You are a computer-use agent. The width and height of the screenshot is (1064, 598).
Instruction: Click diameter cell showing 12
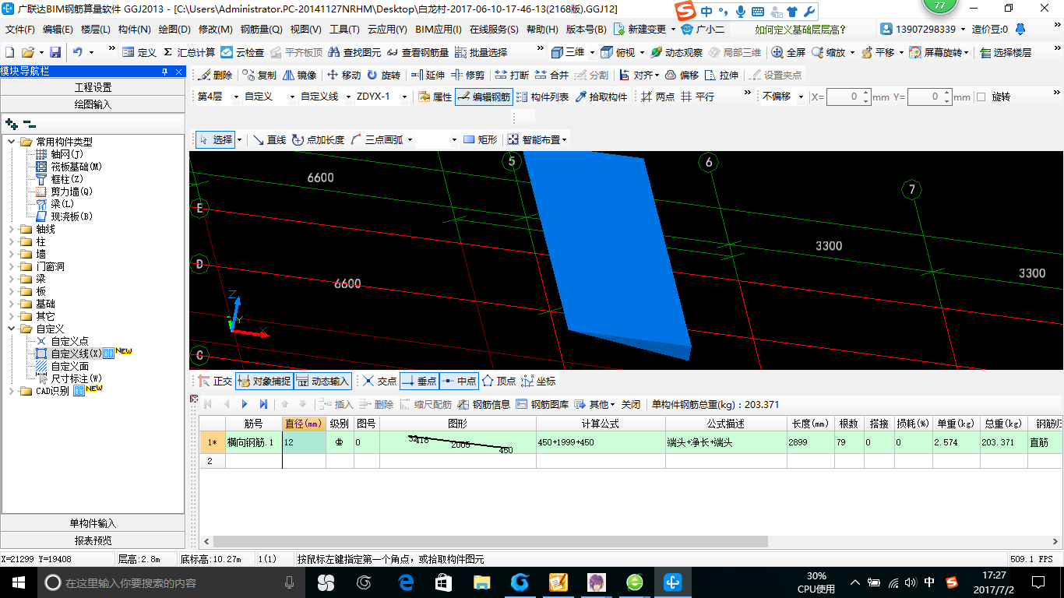(304, 442)
